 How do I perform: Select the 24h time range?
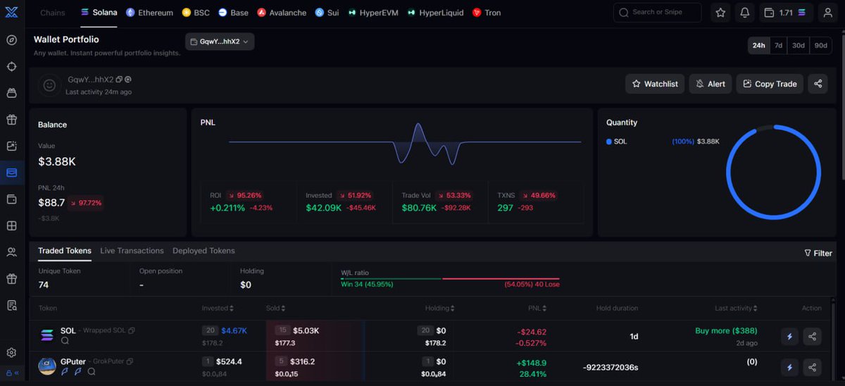pos(758,45)
